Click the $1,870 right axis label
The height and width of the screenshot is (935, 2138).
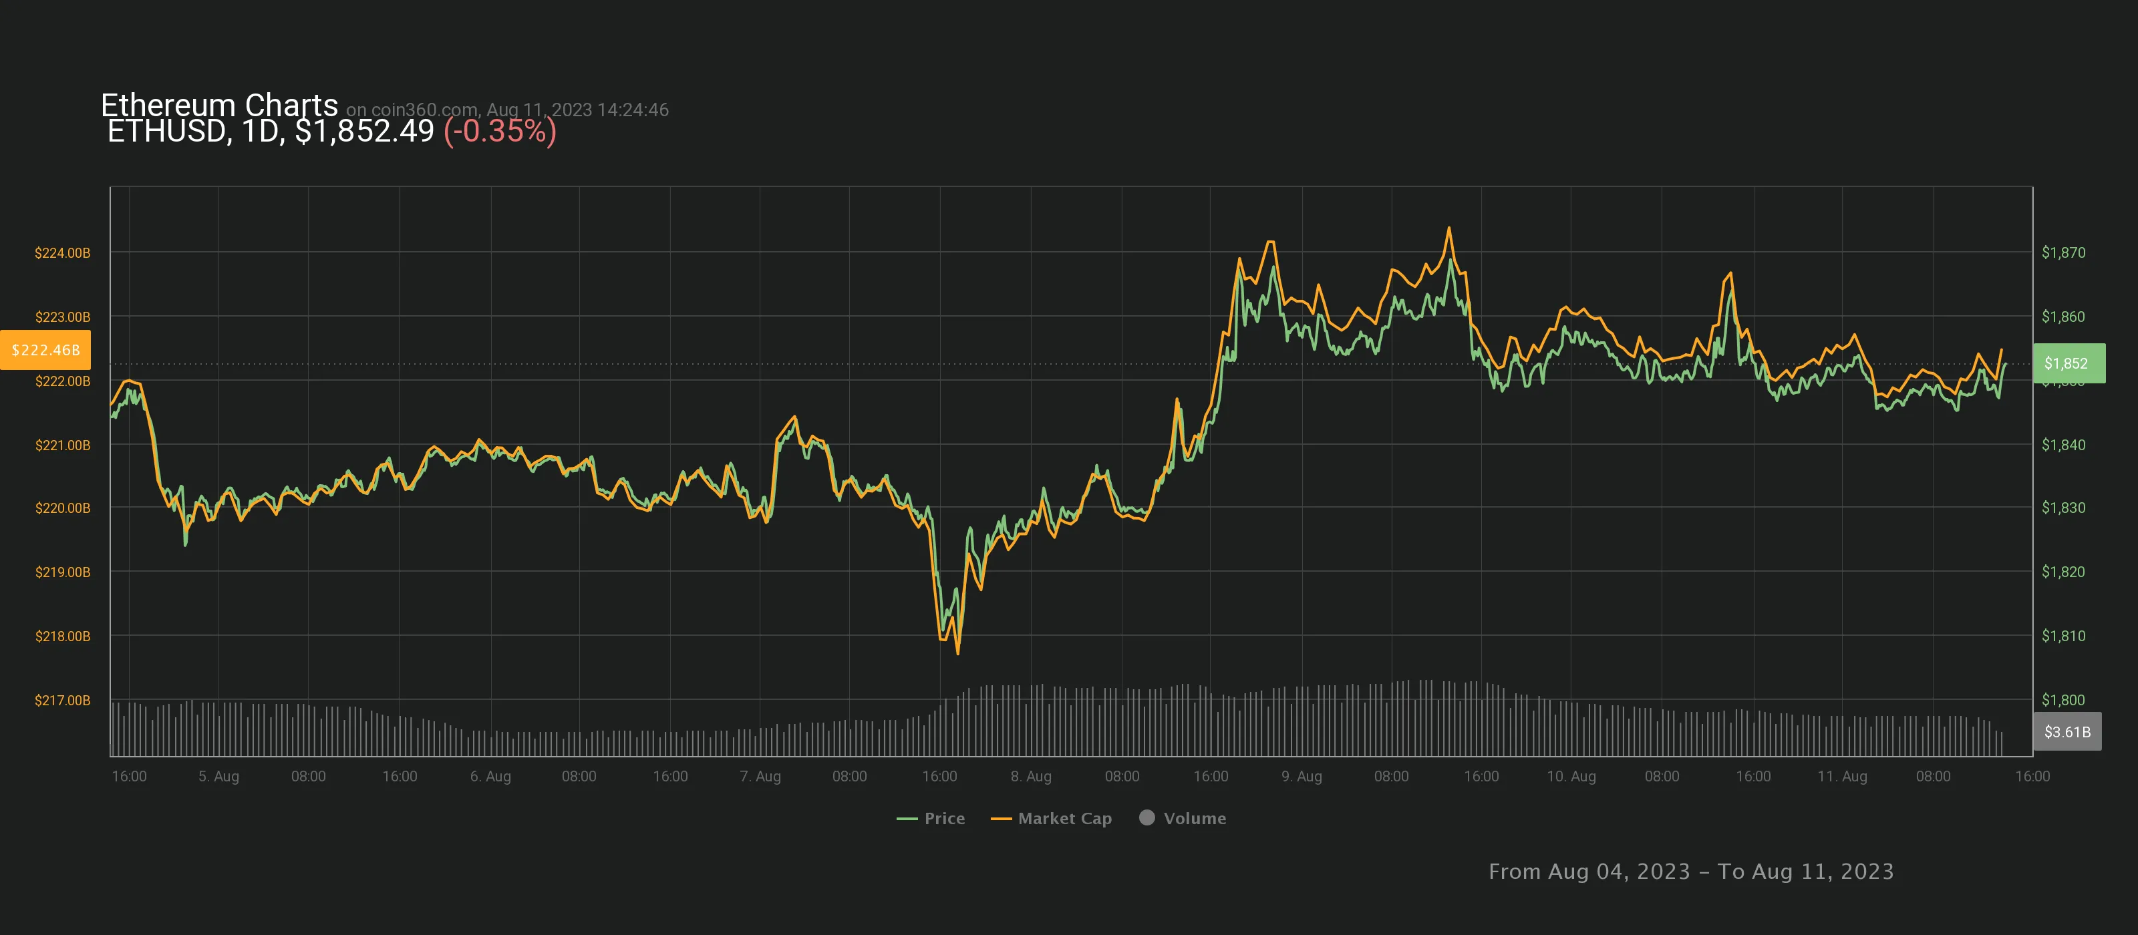coord(2063,252)
